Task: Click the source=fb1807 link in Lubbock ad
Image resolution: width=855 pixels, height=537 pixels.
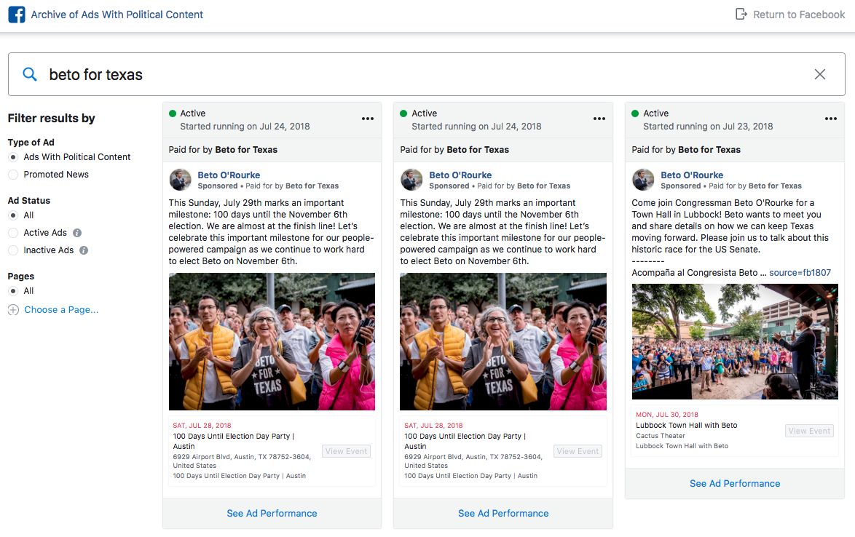Action: pyautogui.click(x=800, y=273)
